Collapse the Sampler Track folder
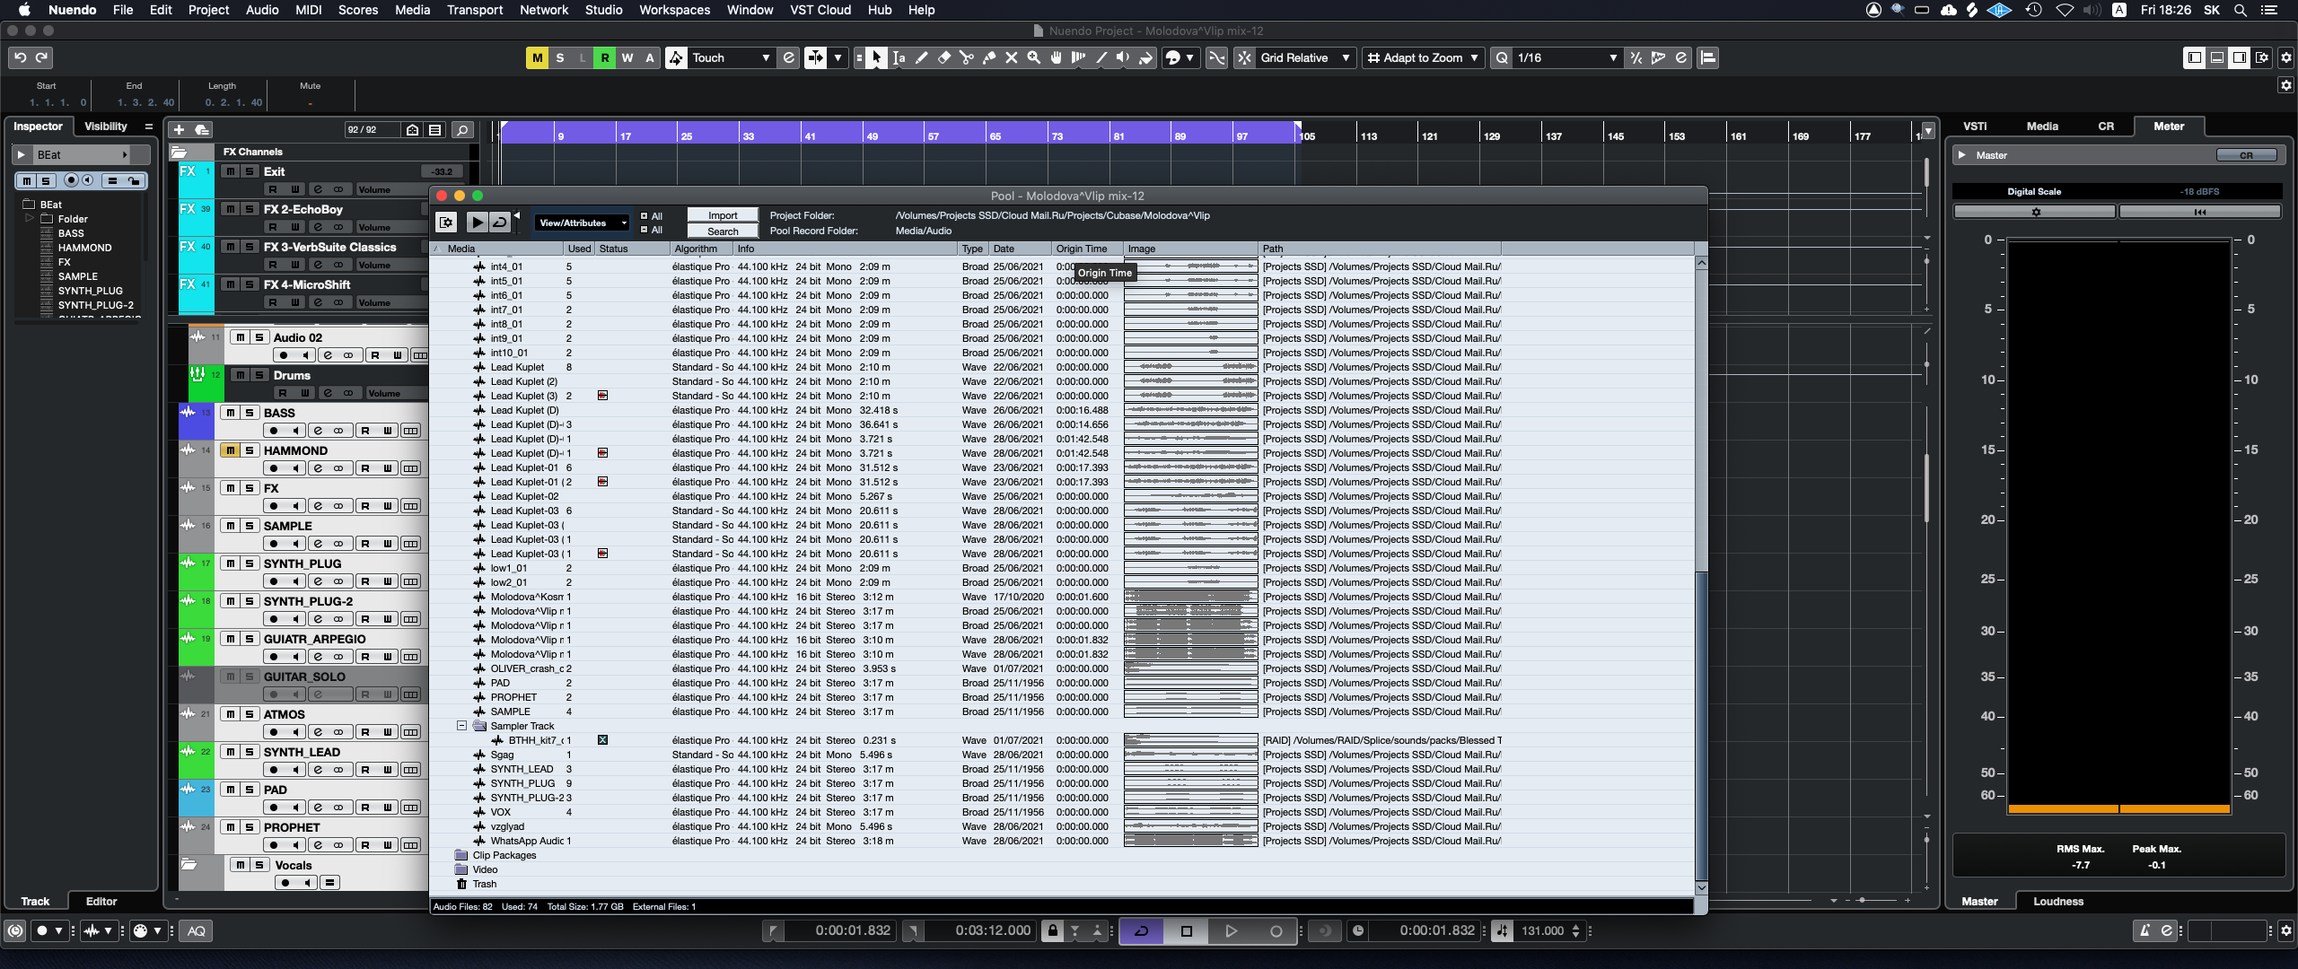Viewport: 2298px width, 969px height. (x=461, y=726)
